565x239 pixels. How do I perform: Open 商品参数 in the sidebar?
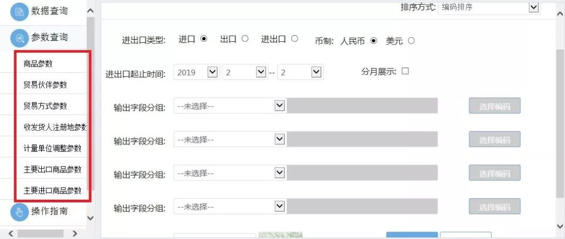coord(38,64)
